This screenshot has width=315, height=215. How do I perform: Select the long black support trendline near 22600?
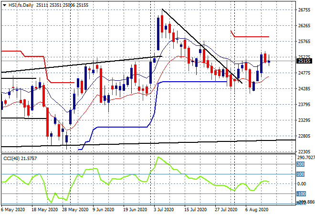coord(148,143)
